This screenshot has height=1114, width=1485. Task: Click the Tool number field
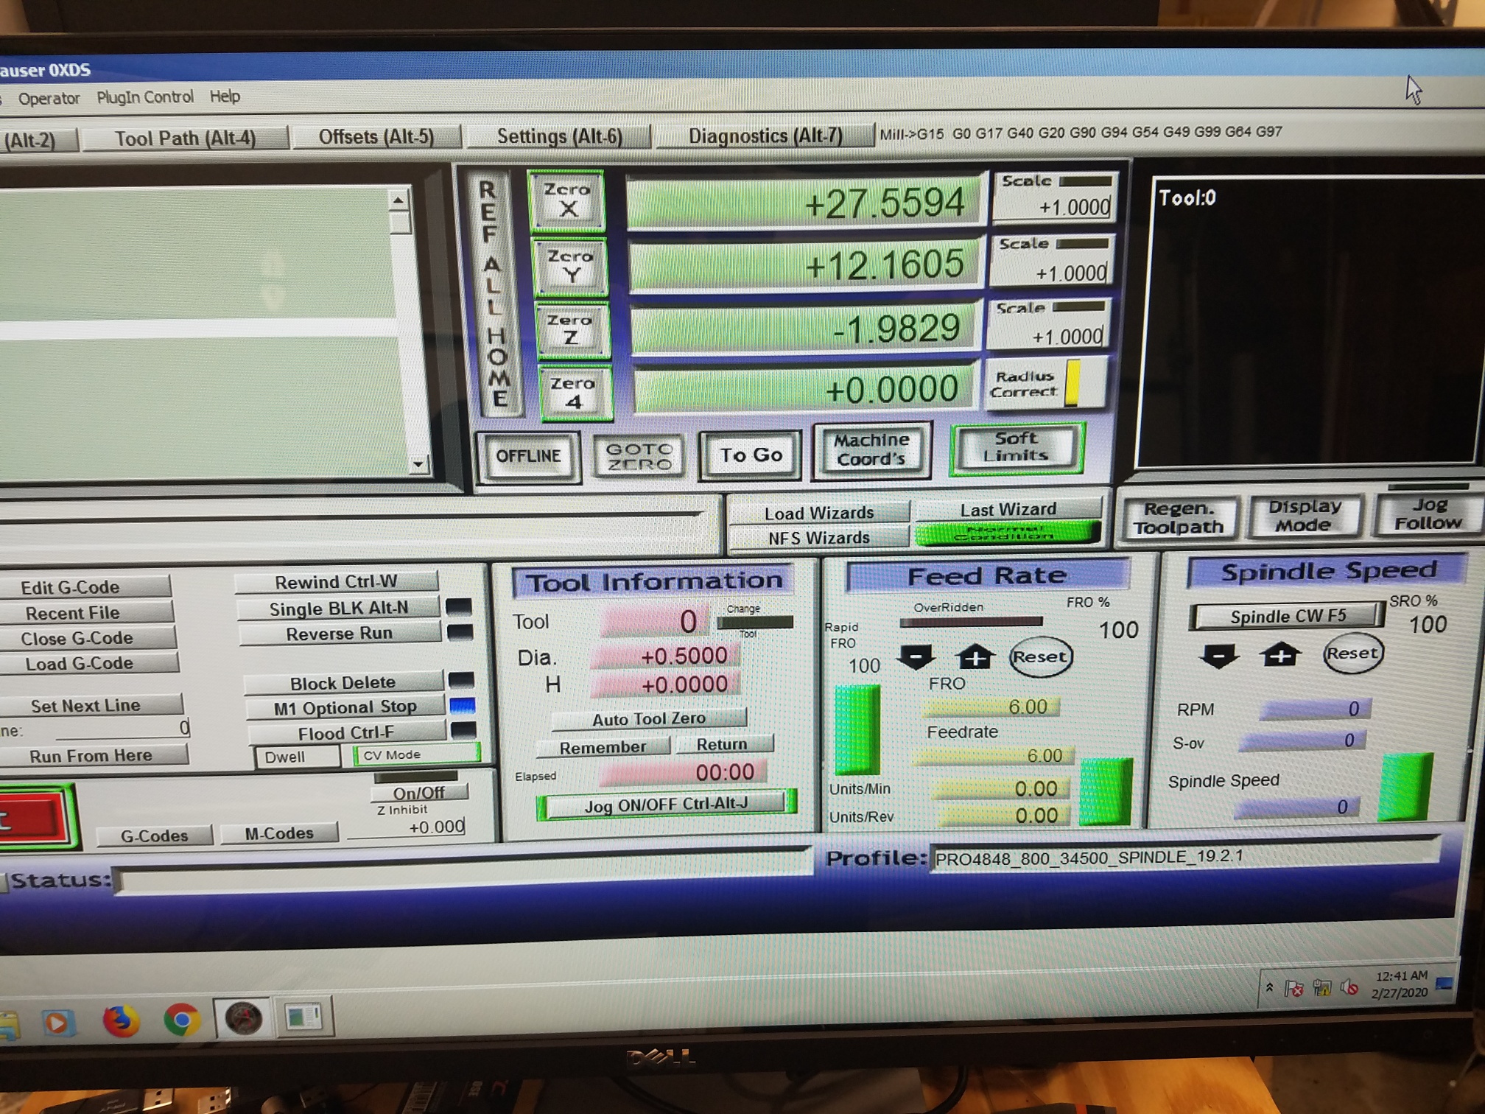coord(656,623)
